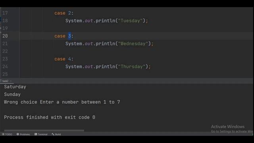This screenshot has width=254, height=143.
Task: Click line number 17 in the gutter
Action: click(x=5, y=13)
